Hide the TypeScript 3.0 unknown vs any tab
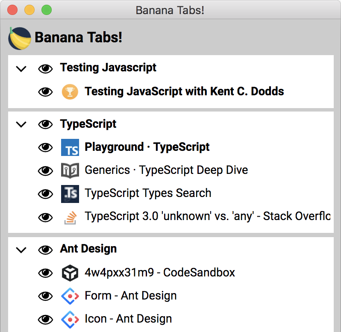 point(45,217)
